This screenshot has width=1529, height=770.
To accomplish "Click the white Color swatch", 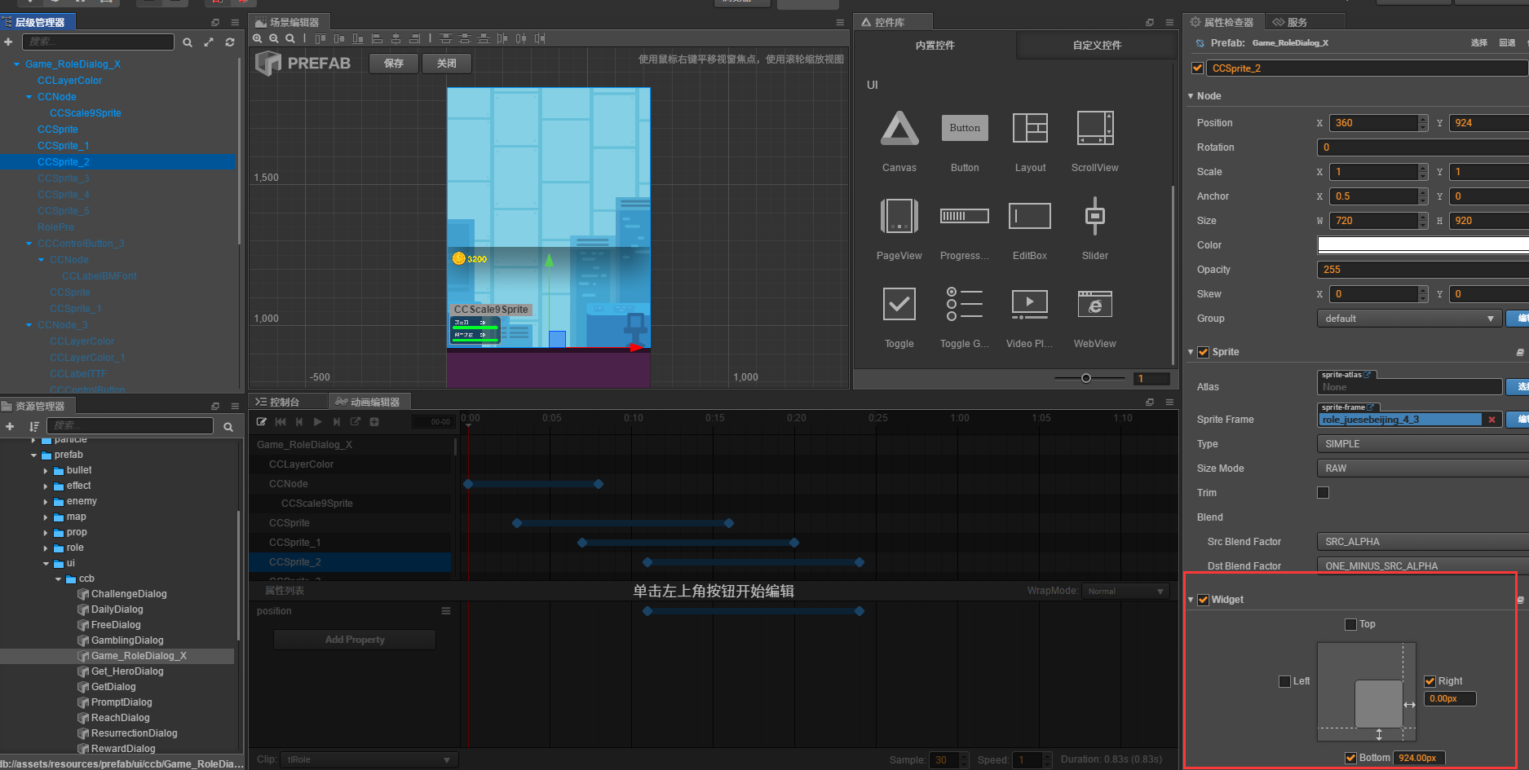I will click(1422, 245).
